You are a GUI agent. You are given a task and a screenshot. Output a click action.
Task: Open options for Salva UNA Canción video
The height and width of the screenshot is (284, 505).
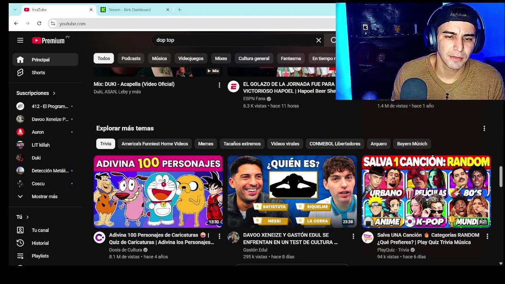pyautogui.click(x=487, y=236)
